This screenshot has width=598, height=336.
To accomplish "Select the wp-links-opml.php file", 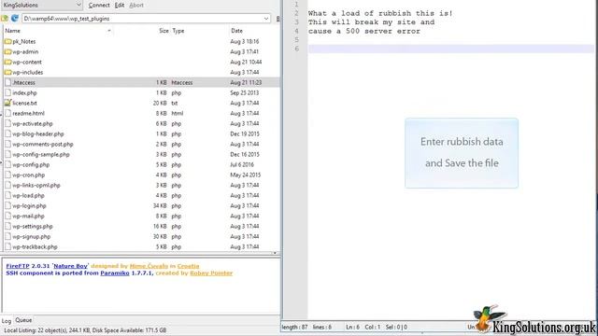I will [x=36, y=186].
